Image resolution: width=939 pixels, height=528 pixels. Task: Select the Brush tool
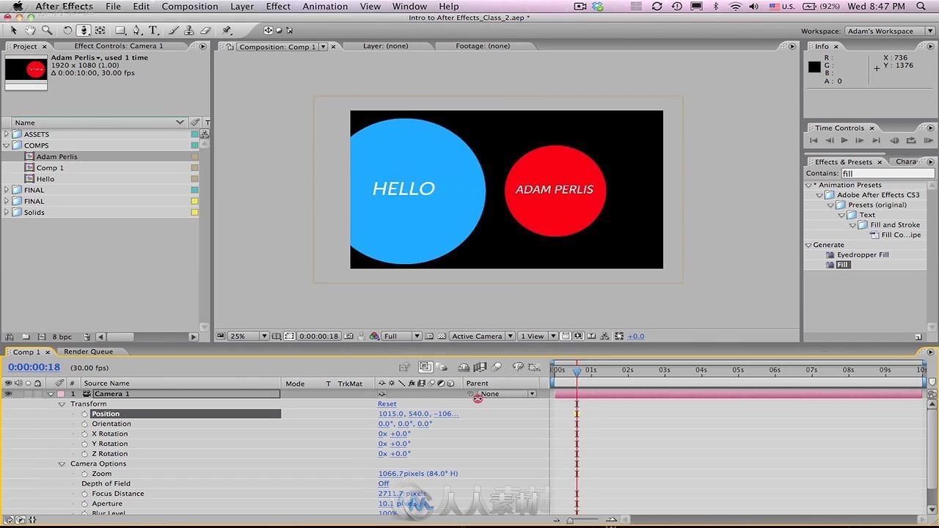(174, 30)
